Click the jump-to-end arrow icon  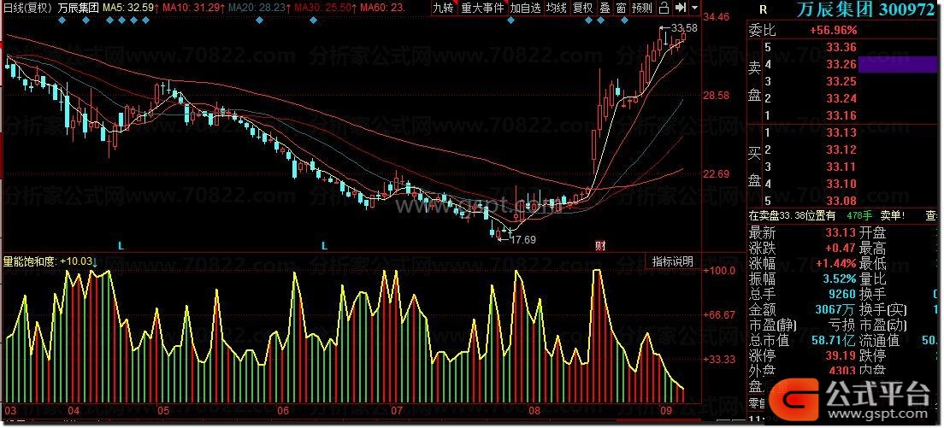(x=681, y=8)
